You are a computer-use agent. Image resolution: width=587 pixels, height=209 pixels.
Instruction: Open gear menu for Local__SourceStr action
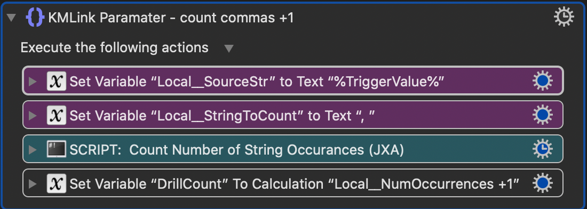pyautogui.click(x=542, y=81)
